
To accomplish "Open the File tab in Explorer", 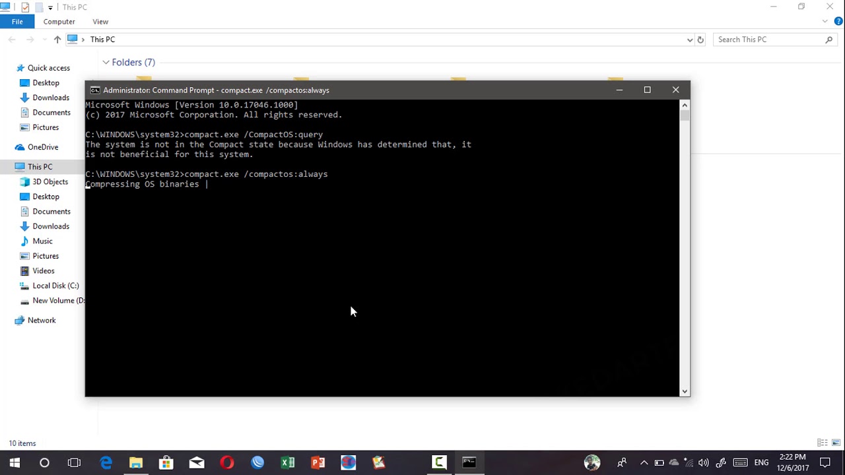I will [x=17, y=22].
